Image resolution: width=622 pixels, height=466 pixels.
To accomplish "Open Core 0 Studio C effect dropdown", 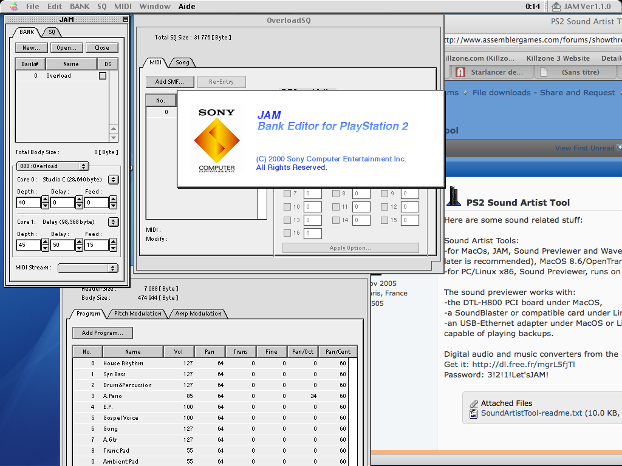I will tap(114, 180).
